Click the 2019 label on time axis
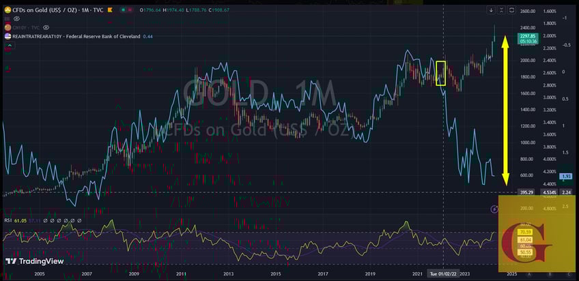Viewport: 579px width, 281px height. pos(370,274)
